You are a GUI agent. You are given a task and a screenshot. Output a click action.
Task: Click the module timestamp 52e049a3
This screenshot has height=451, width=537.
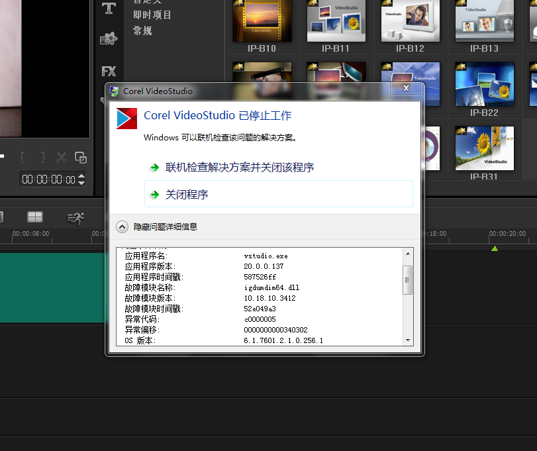click(260, 309)
